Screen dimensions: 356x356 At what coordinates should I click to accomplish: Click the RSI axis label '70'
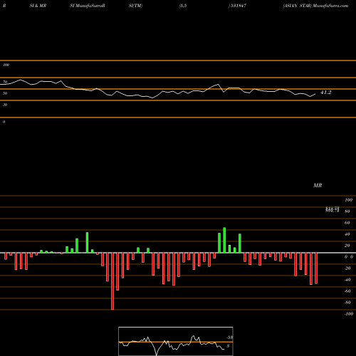click(x=5, y=82)
